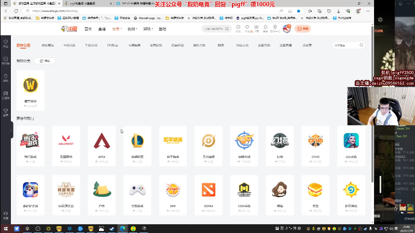This screenshot has width=415, height=233.
Task: Select the 颜值 category tab
Action: tap(221, 46)
